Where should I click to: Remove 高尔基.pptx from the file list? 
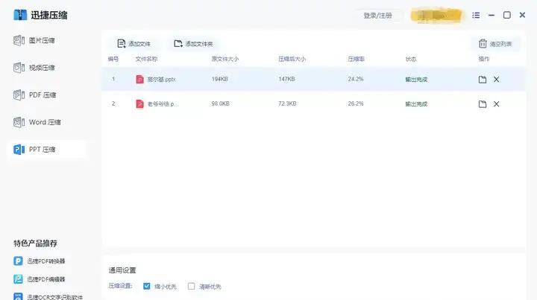[x=497, y=79]
